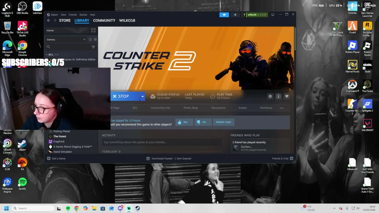
Task: Open library advanced filter options icon
Action: [93, 47]
